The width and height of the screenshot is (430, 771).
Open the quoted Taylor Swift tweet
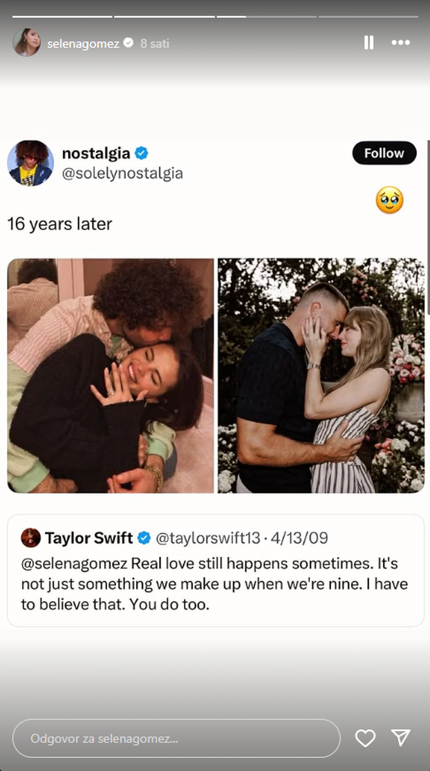(215, 570)
